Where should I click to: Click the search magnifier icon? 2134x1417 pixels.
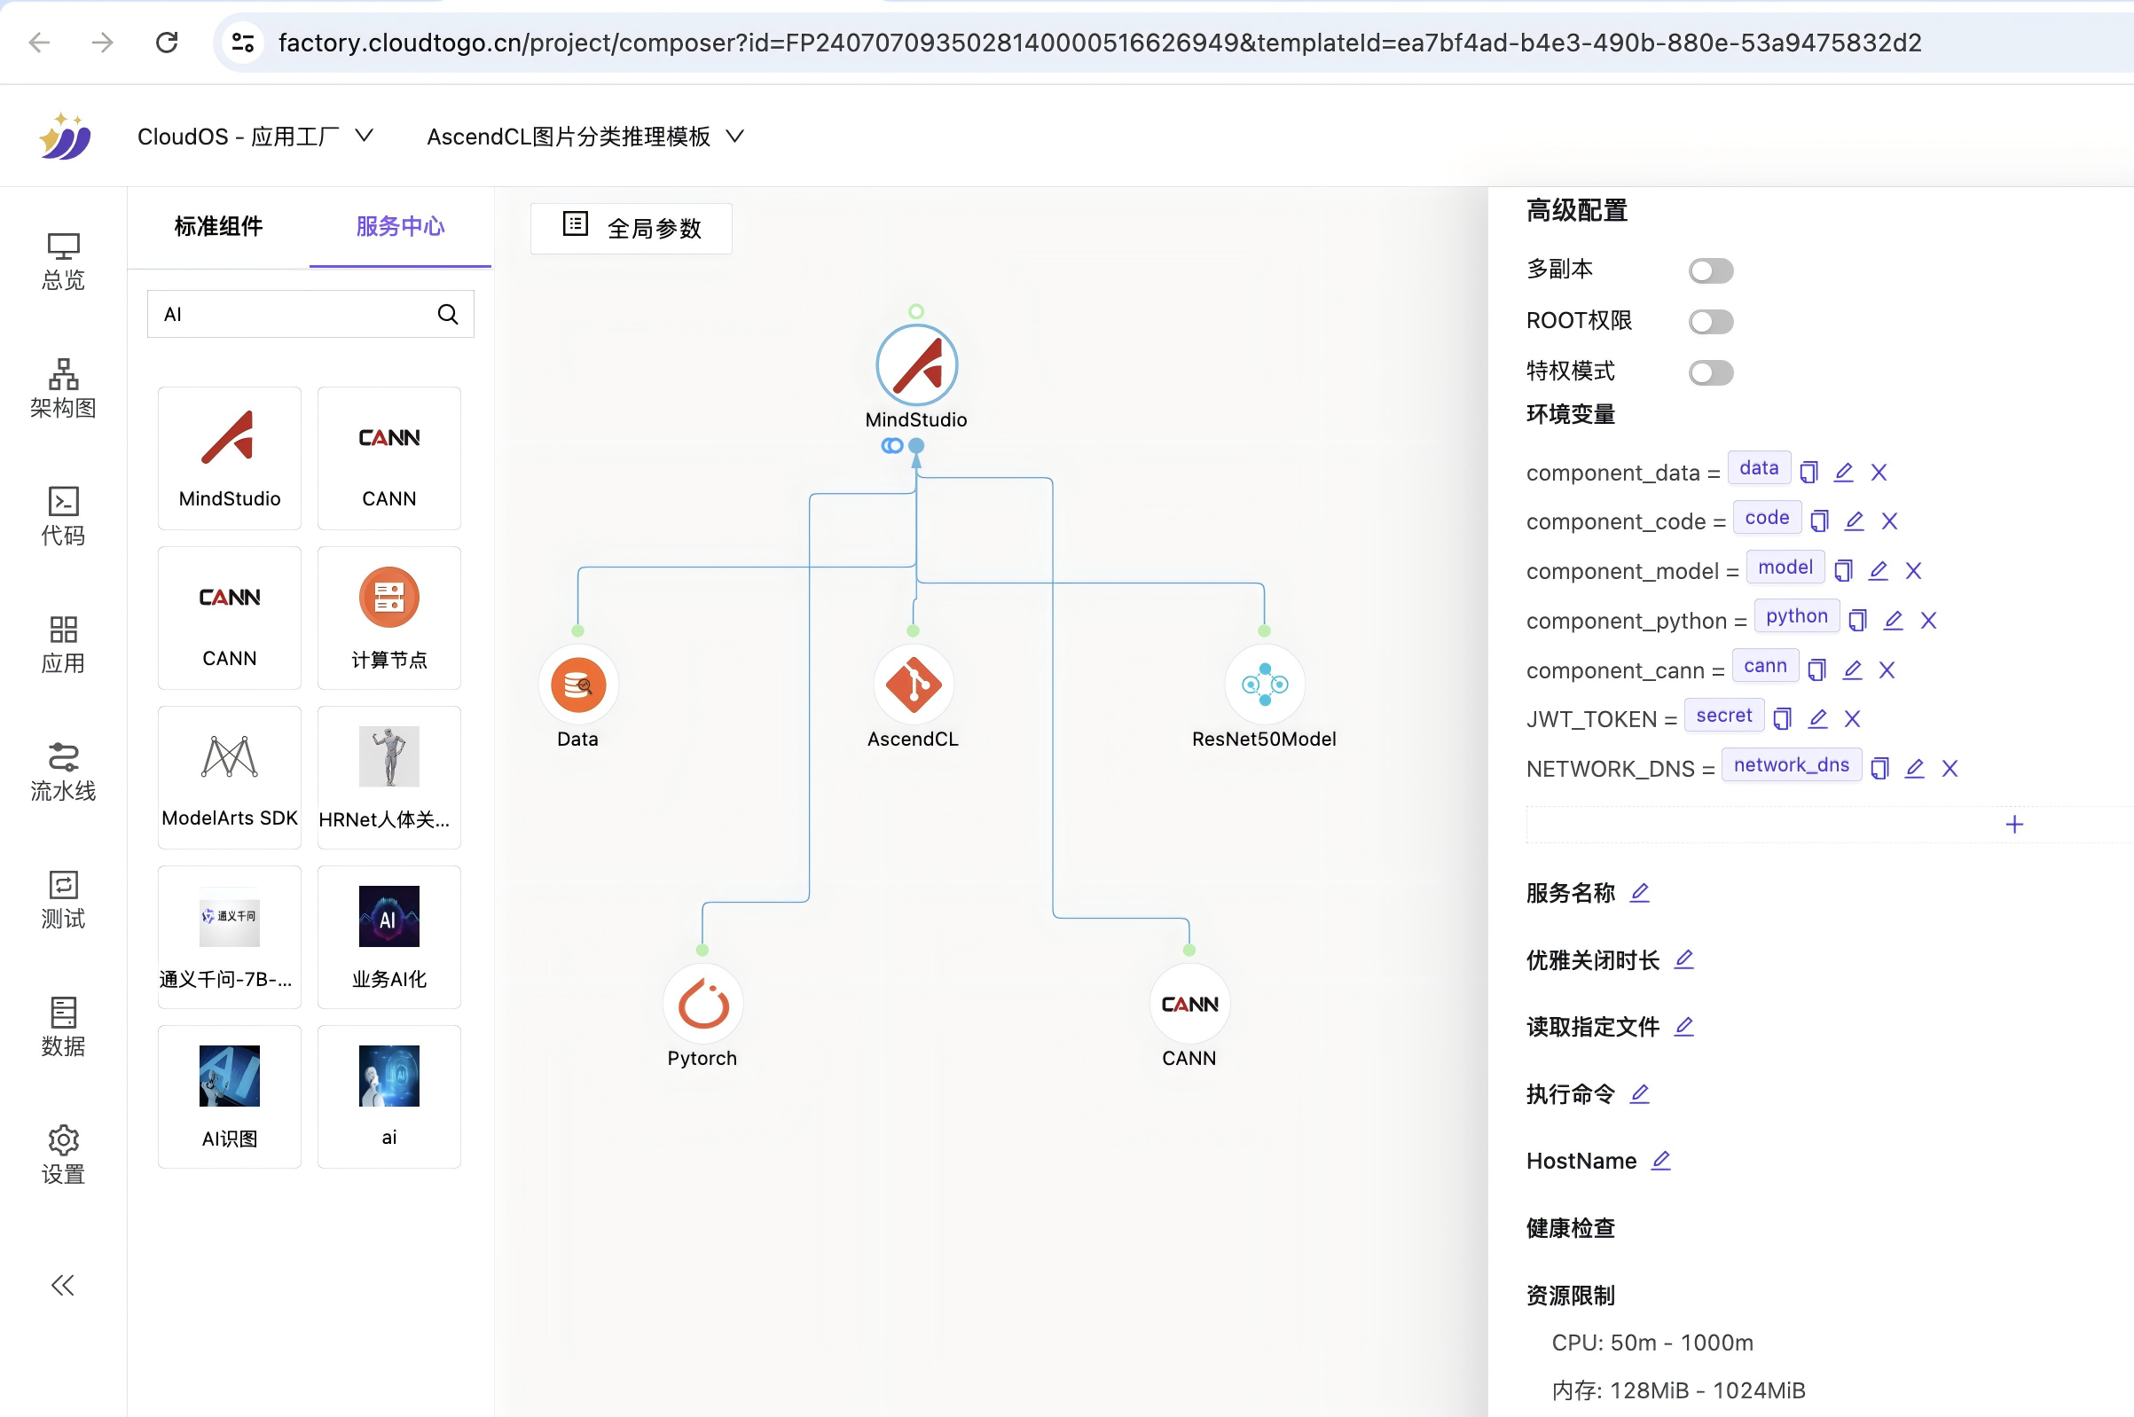[x=447, y=314]
